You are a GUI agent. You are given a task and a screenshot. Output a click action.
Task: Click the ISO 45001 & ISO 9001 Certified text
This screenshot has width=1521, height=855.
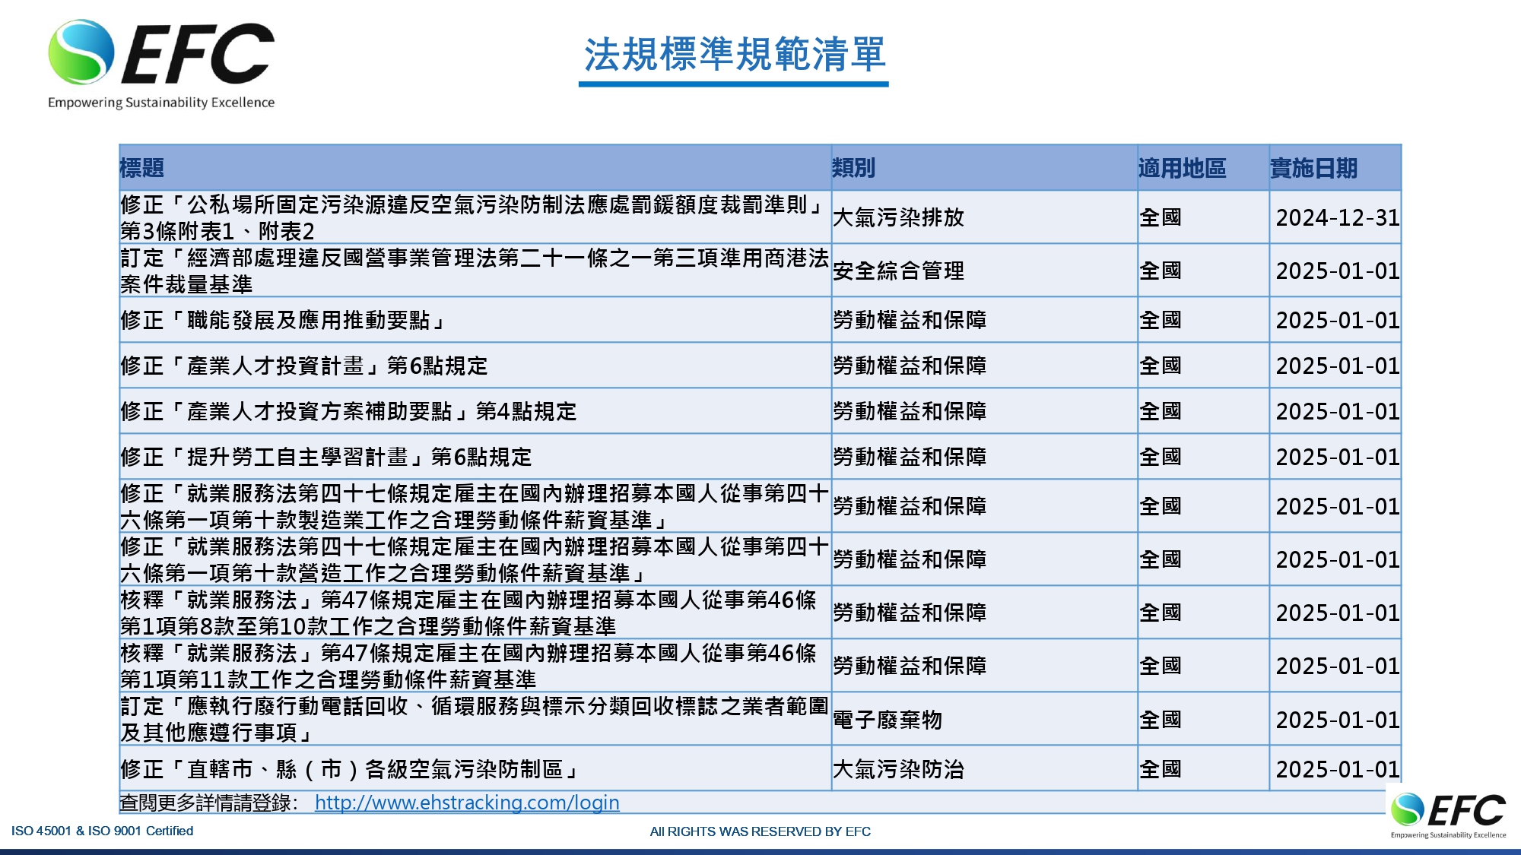[x=102, y=831]
